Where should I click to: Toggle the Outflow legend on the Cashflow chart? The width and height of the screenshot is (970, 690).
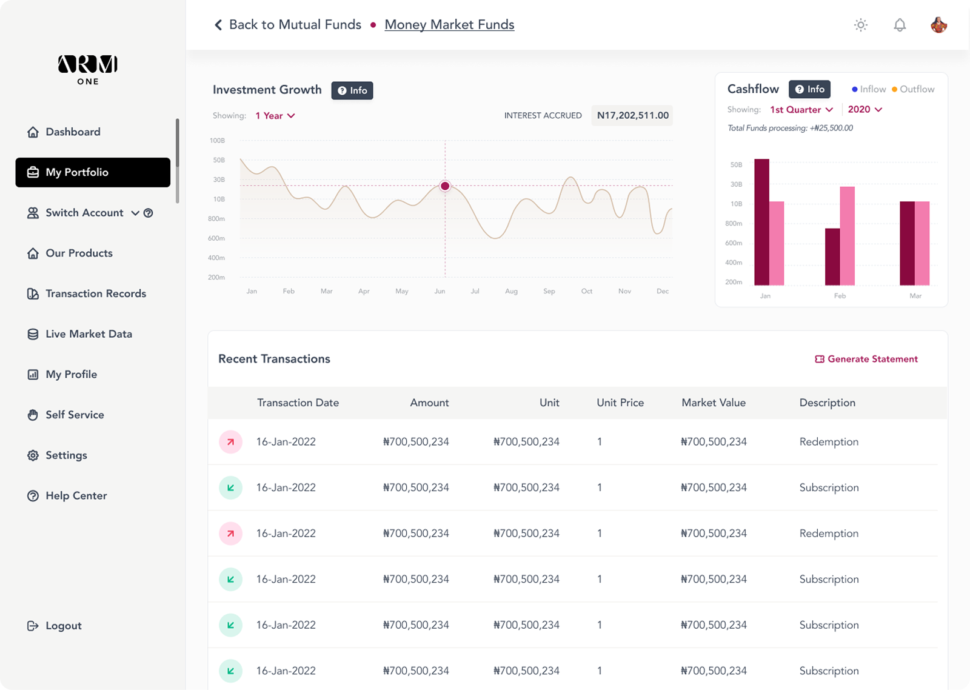(x=913, y=89)
